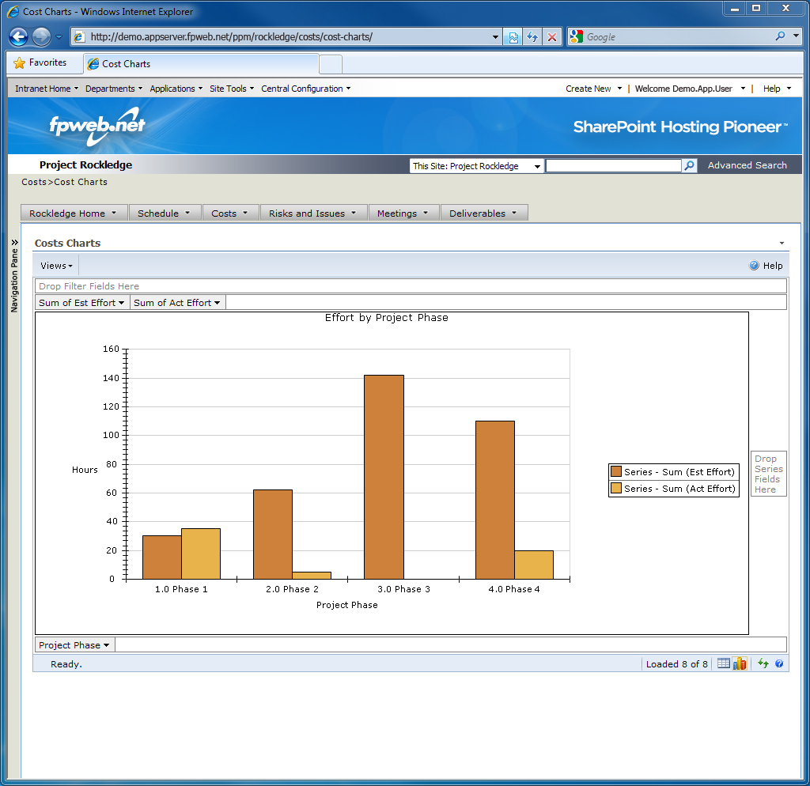Expand the Navigation Pane chevron
The width and height of the screenshot is (810, 786).
pyautogui.click(x=14, y=242)
